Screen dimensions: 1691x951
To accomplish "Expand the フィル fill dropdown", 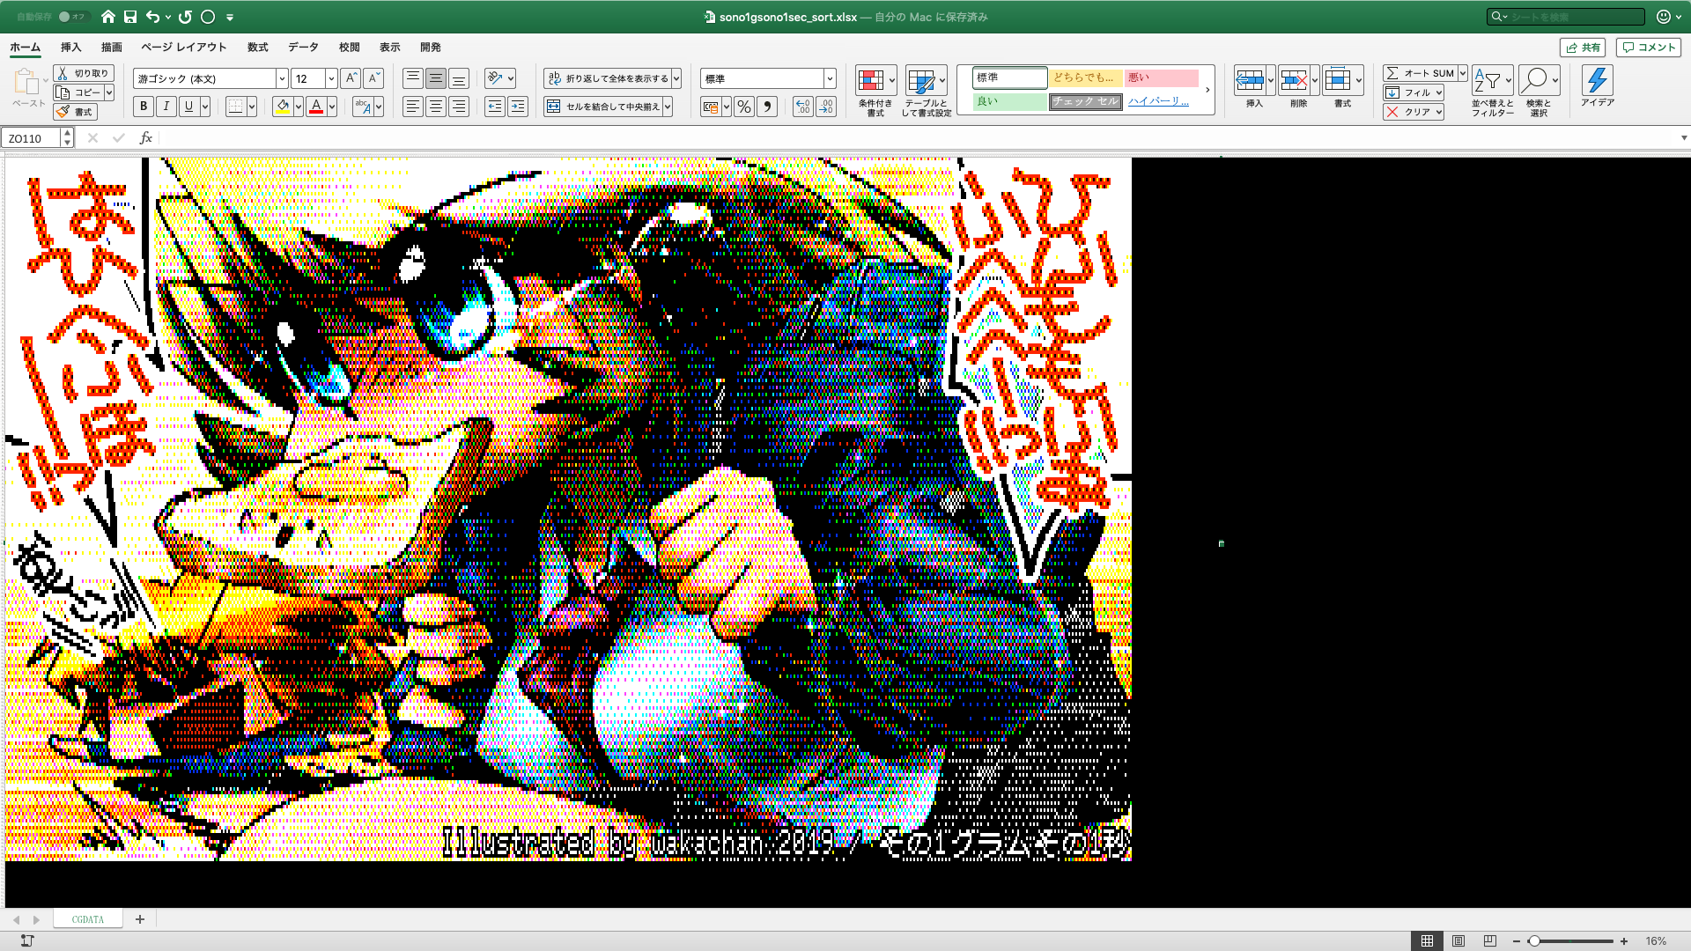I will pyautogui.click(x=1439, y=92).
